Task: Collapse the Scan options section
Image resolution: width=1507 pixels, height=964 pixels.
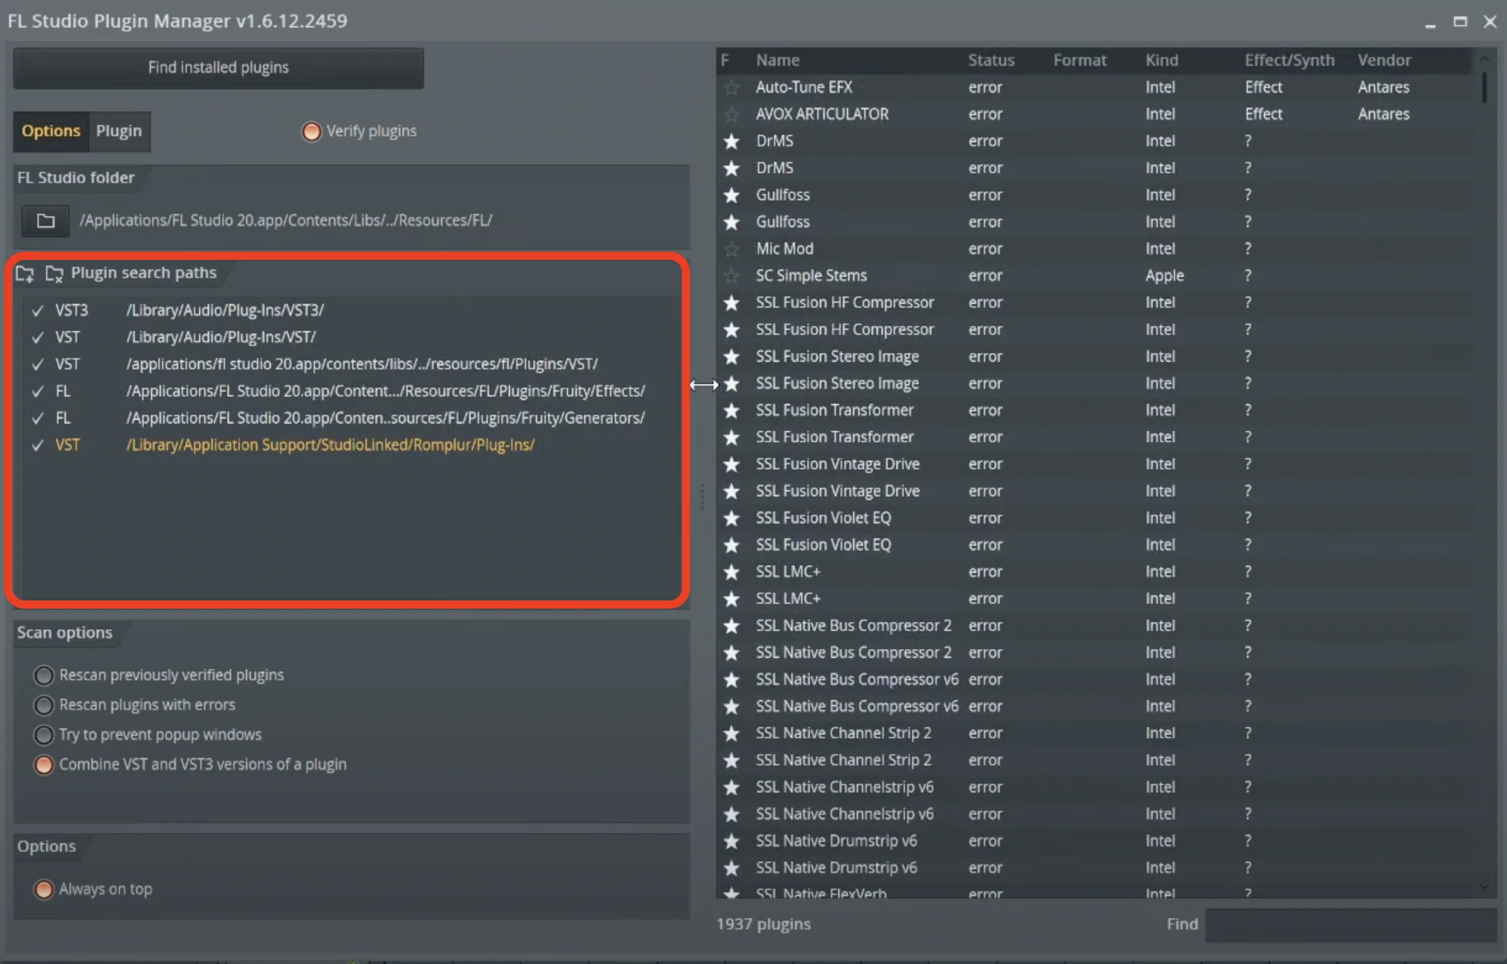Action: tap(65, 633)
